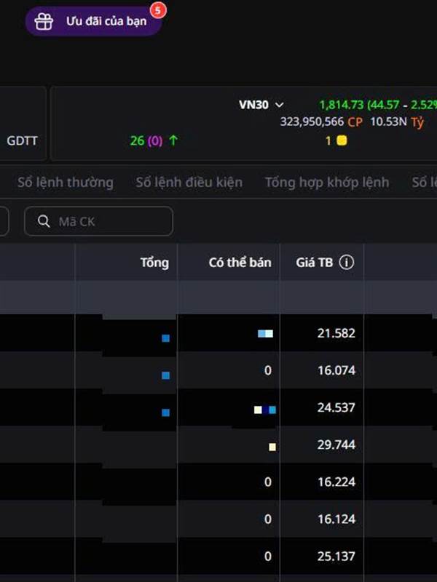
Task: Click the info icon beside Giá TB
Action: click(x=347, y=263)
